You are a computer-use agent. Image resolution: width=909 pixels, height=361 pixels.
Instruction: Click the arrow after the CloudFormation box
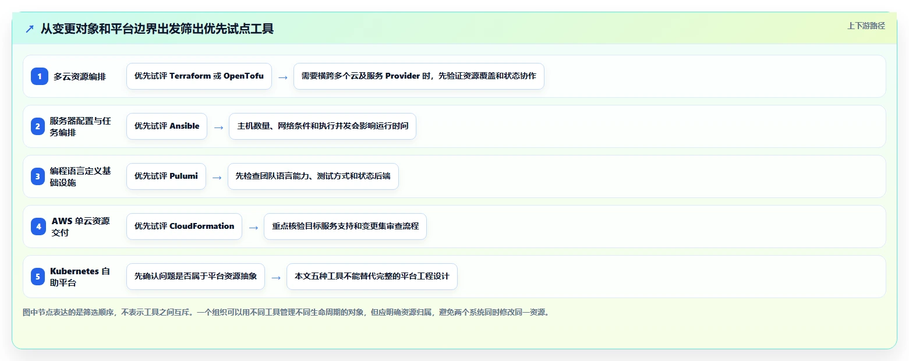253,227
